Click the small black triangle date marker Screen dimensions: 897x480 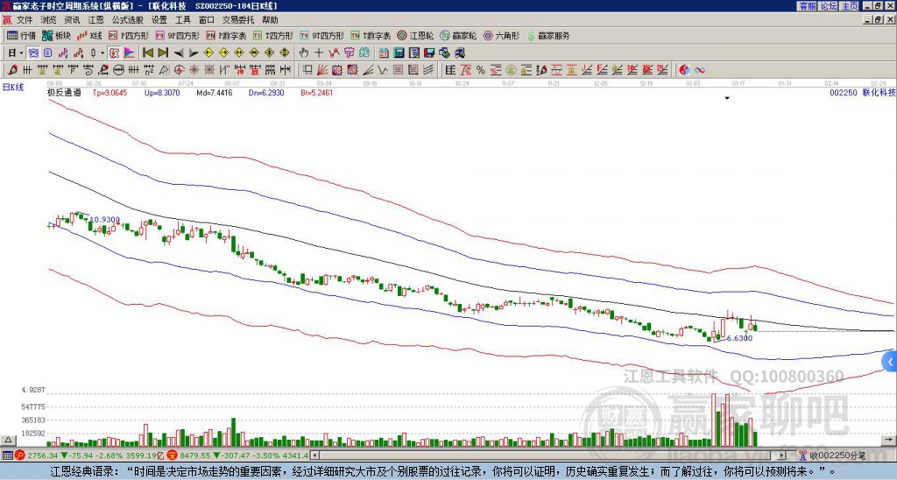727,98
